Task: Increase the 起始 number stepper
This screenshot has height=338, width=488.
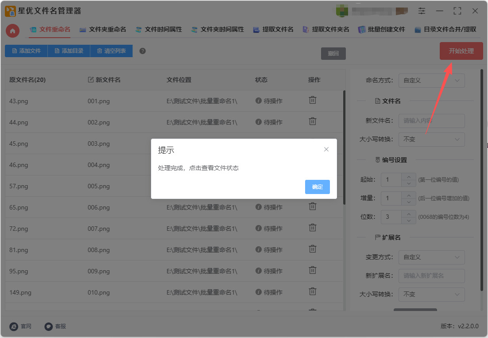Action: [x=408, y=176]
